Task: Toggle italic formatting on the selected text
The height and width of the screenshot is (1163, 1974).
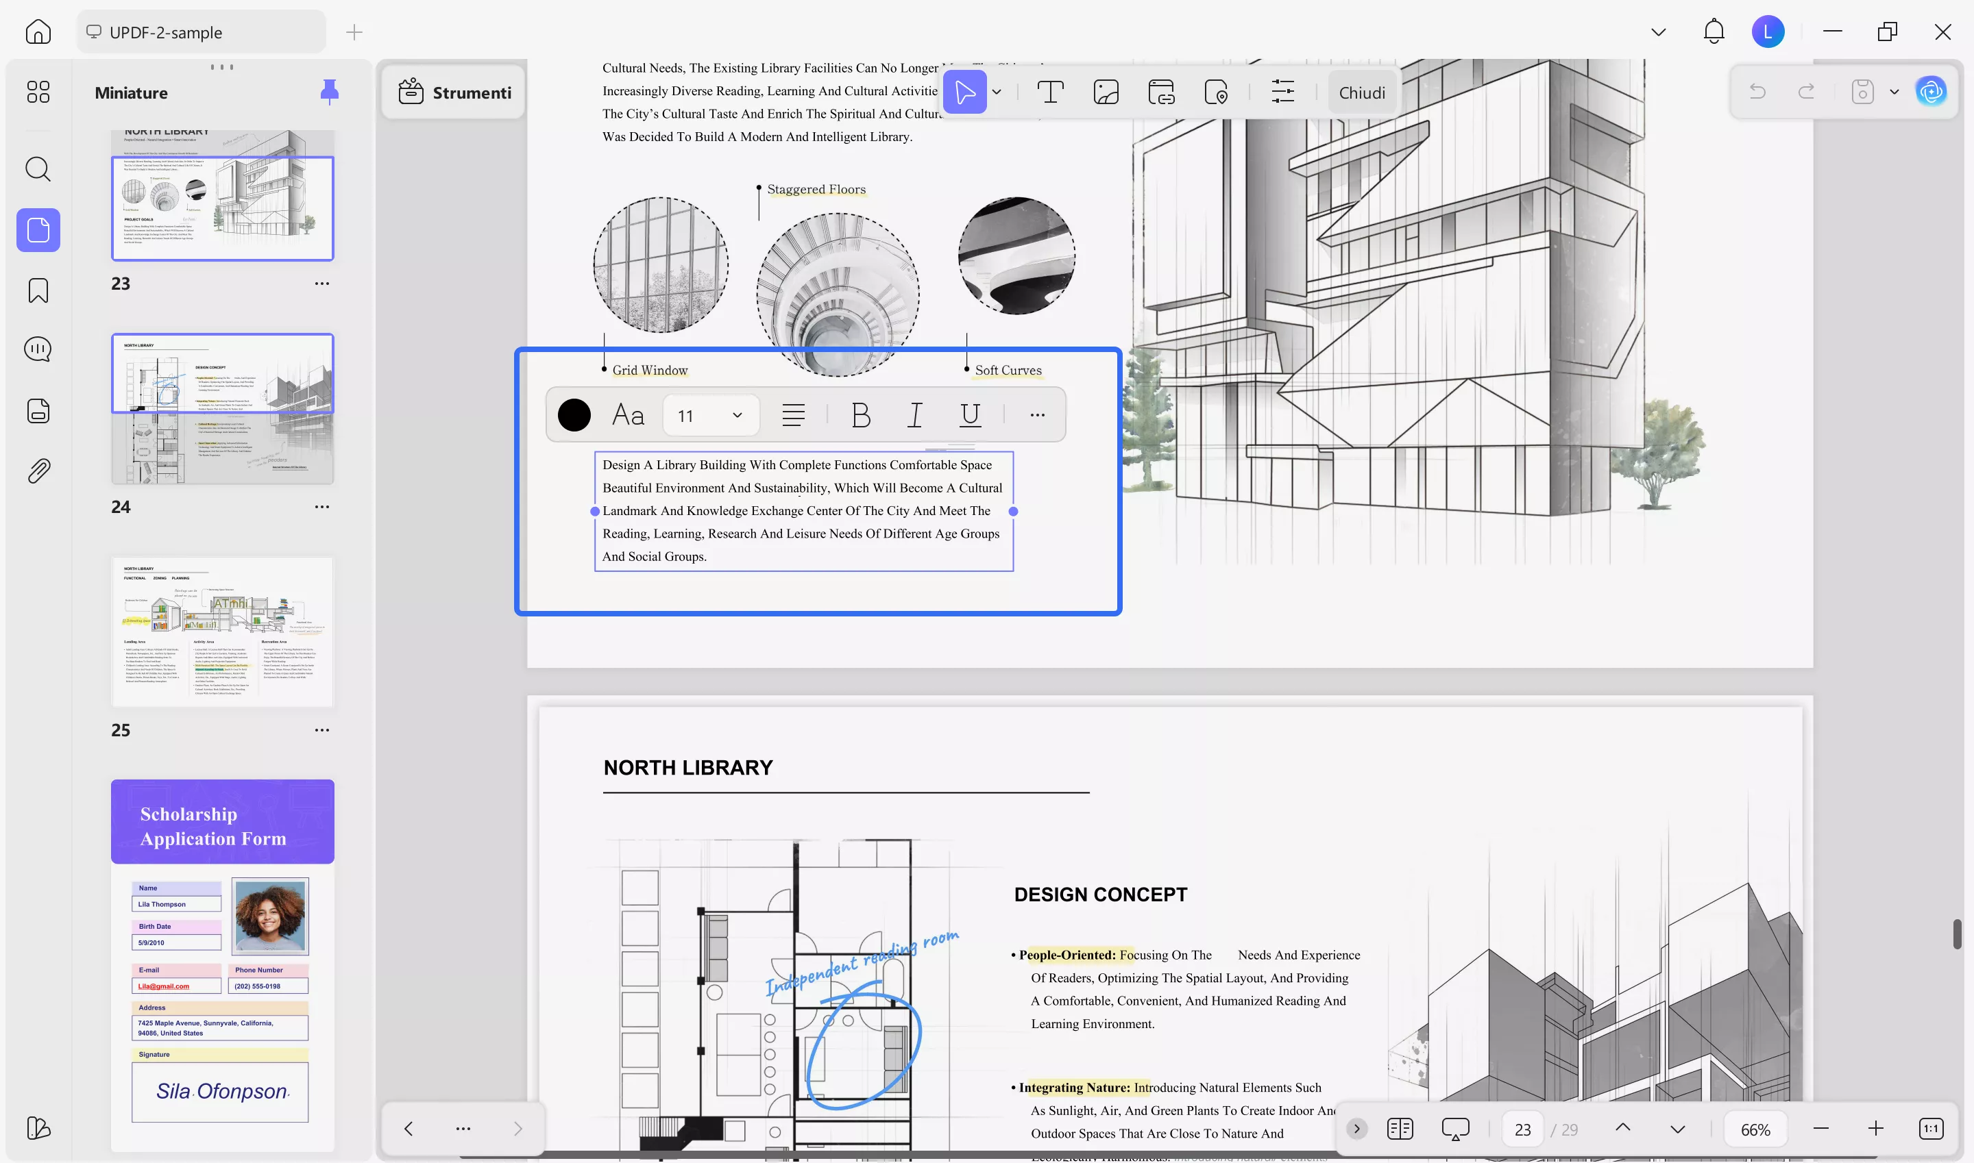Action: [x=914, y=414]
